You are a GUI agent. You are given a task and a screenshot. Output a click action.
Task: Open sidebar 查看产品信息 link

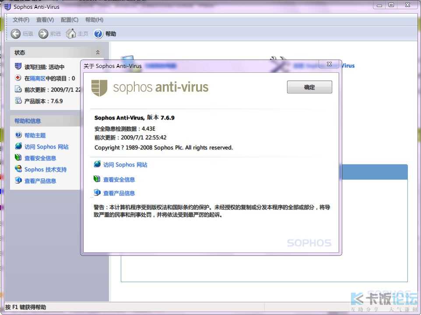point(40,181)
